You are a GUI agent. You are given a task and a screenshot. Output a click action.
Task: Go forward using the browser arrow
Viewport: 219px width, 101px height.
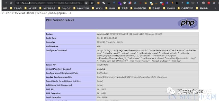click(x=6, y=3)
